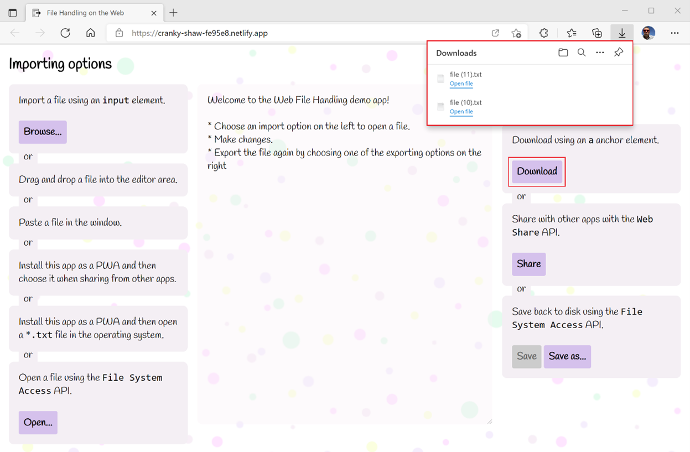Open file link for file (11).txt
690x452 pixels.
461,84
